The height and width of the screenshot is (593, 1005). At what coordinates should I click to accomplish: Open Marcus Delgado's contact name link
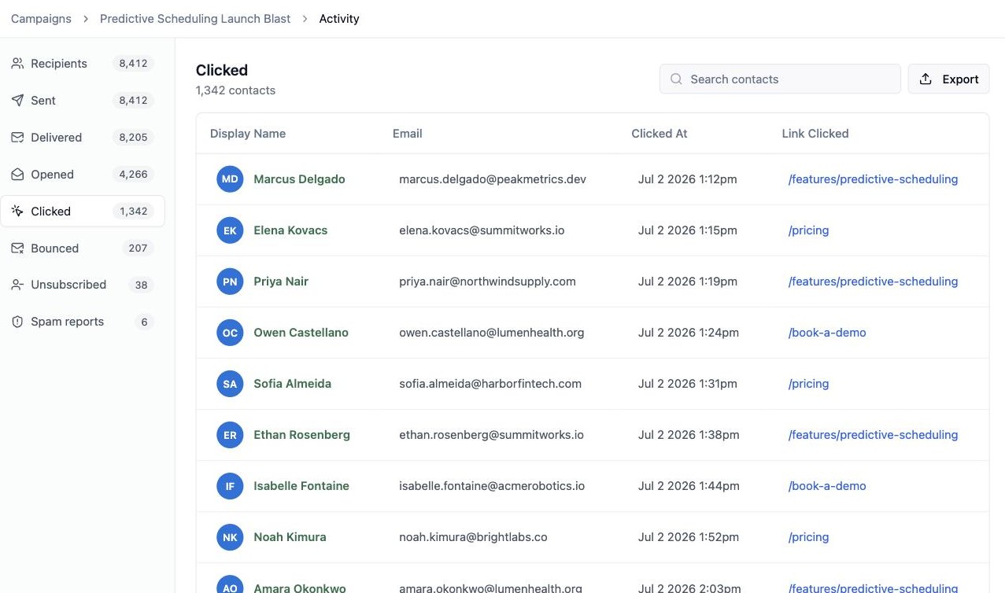[x=299, y=179]
